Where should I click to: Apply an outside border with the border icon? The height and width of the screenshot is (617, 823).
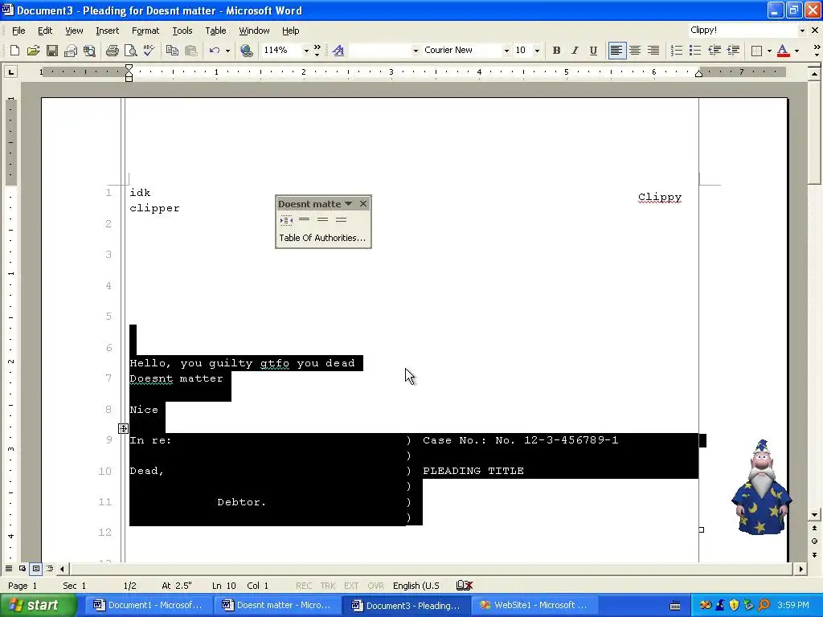tap(756, 51)
